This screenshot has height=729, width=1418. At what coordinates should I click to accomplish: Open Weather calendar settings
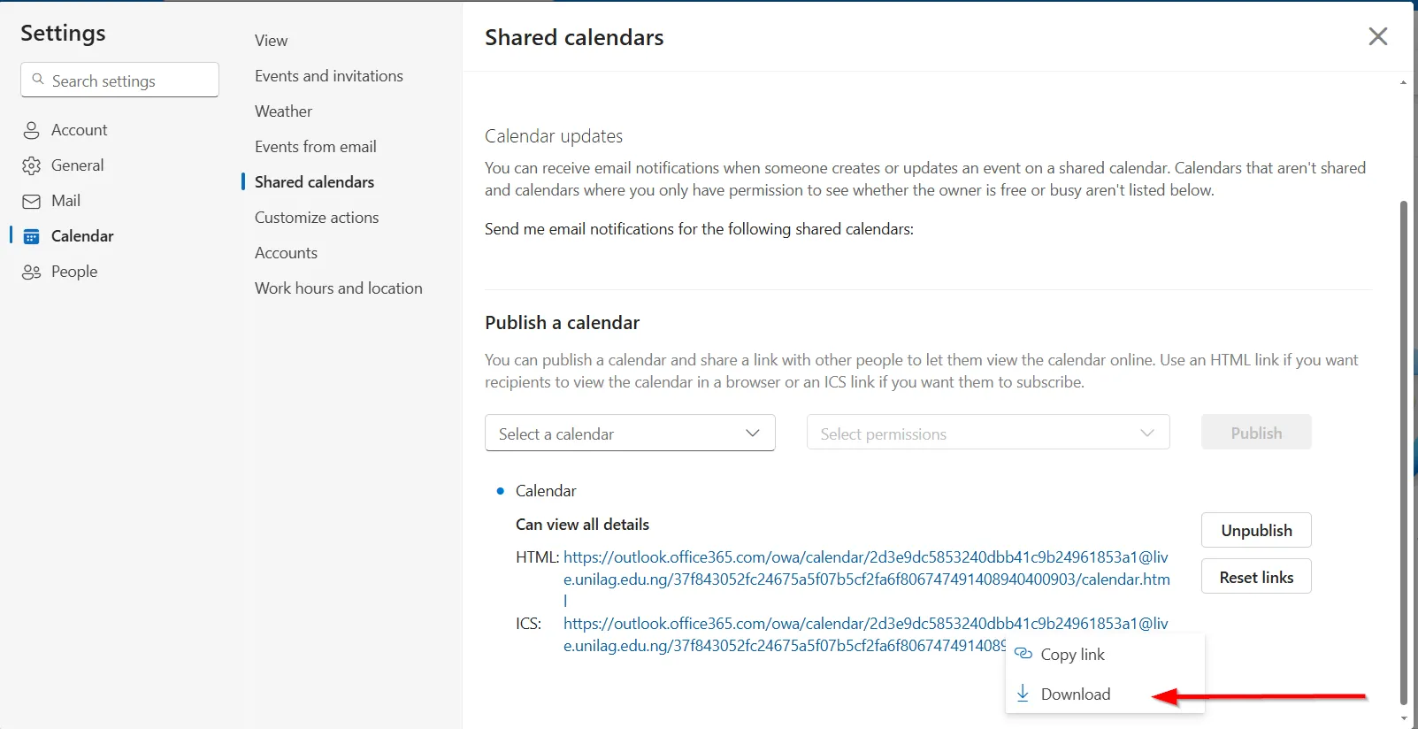[283, 111]
